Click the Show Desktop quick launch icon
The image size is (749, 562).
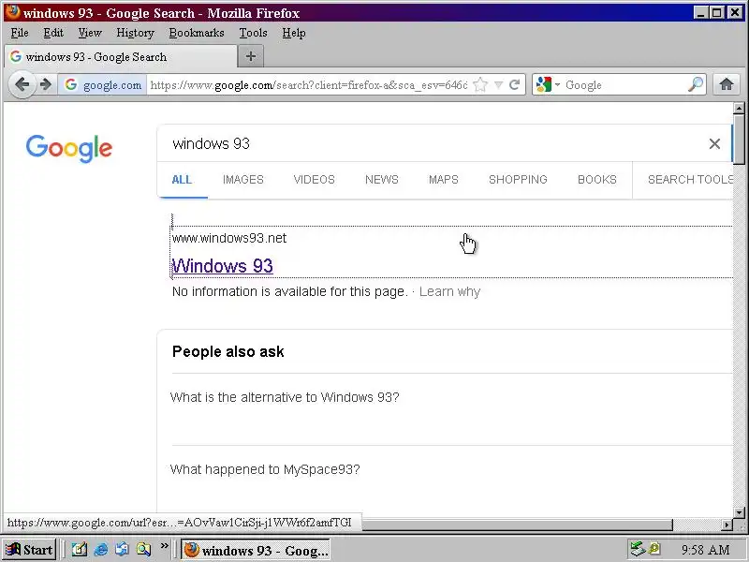(79, 549)
